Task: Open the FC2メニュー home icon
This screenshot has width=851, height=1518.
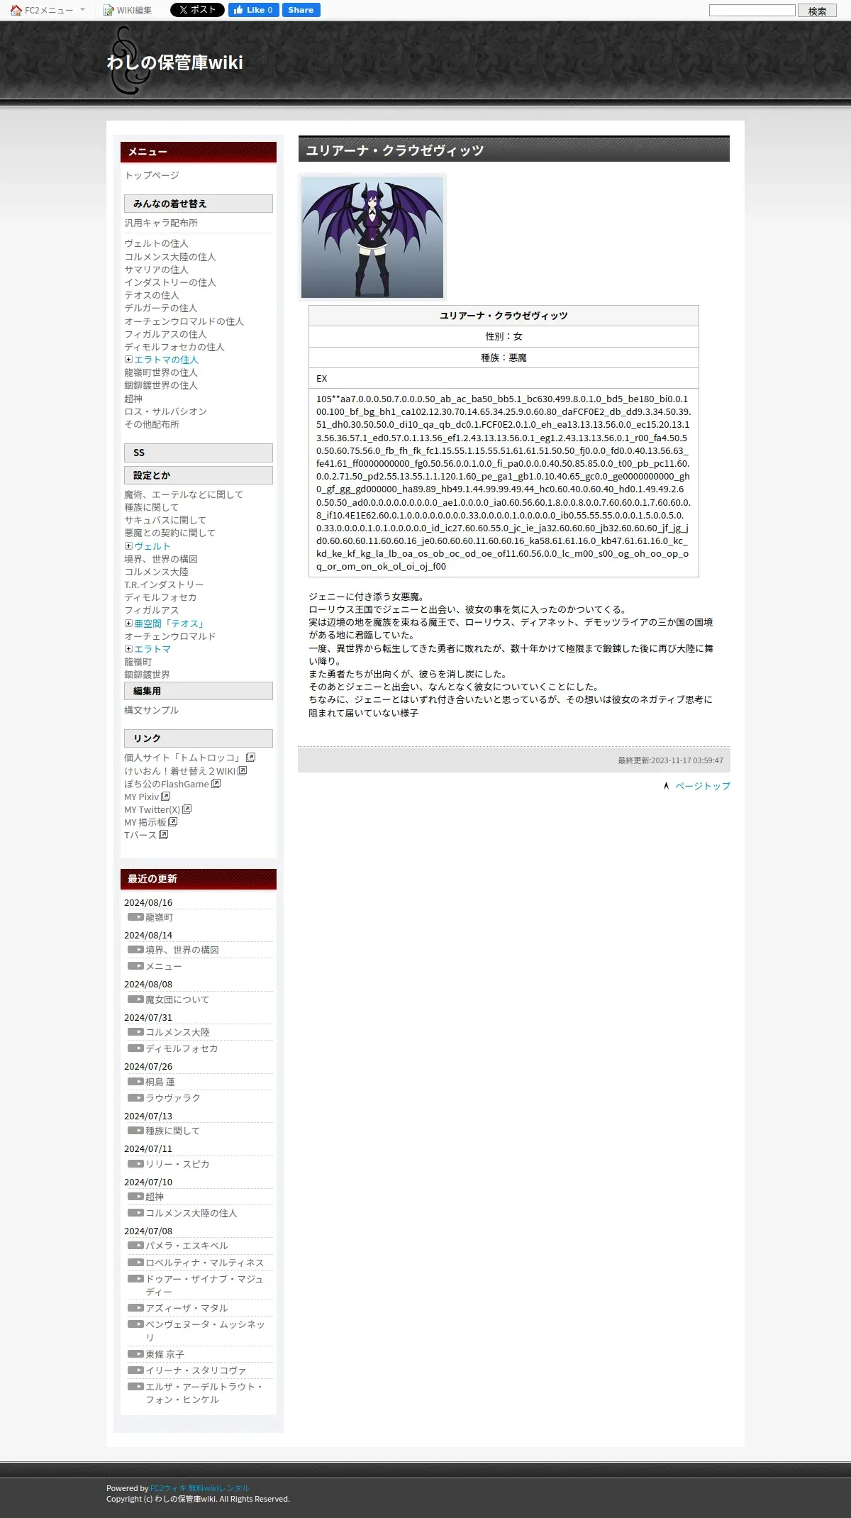Action: [x=16, y=10]
